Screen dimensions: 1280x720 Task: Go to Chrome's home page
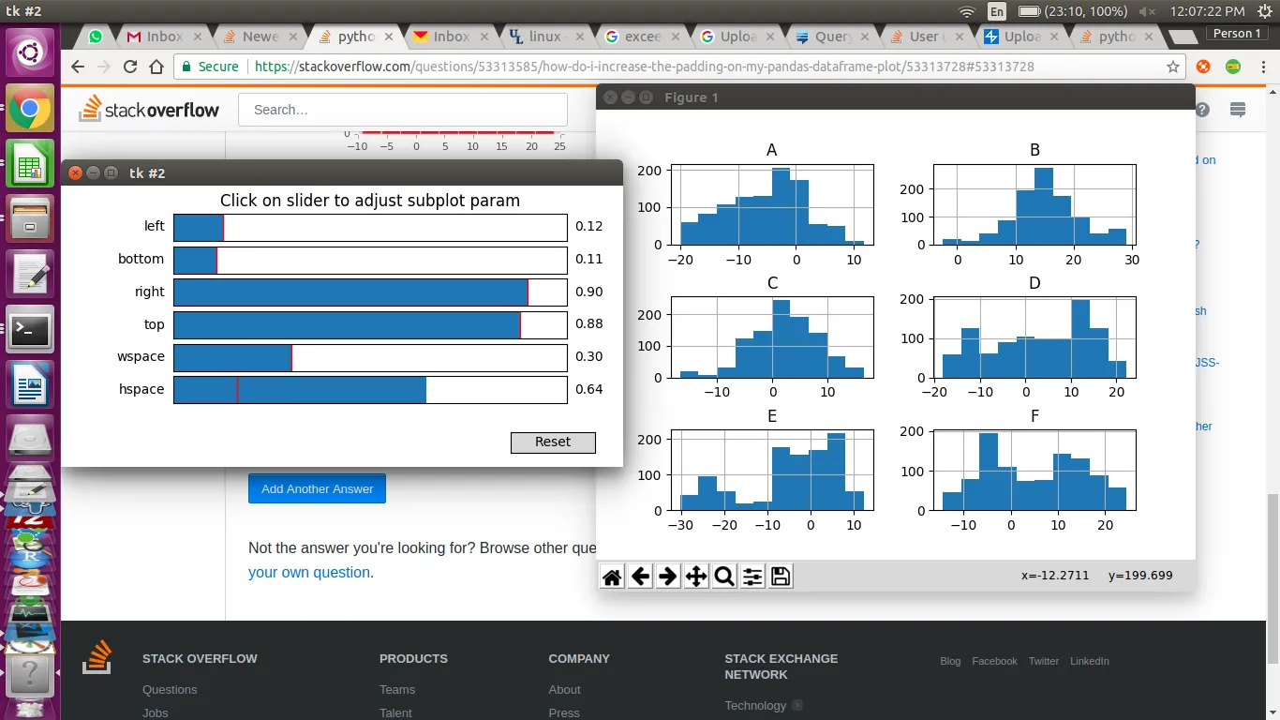coord(156,67)
